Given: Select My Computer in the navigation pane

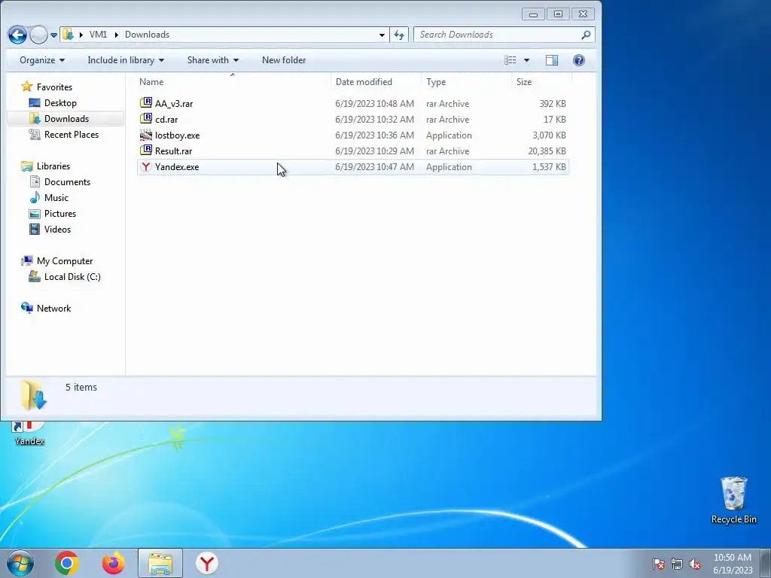Looking at the screenshot, I should pyautogui.click(x=65, y=261).
